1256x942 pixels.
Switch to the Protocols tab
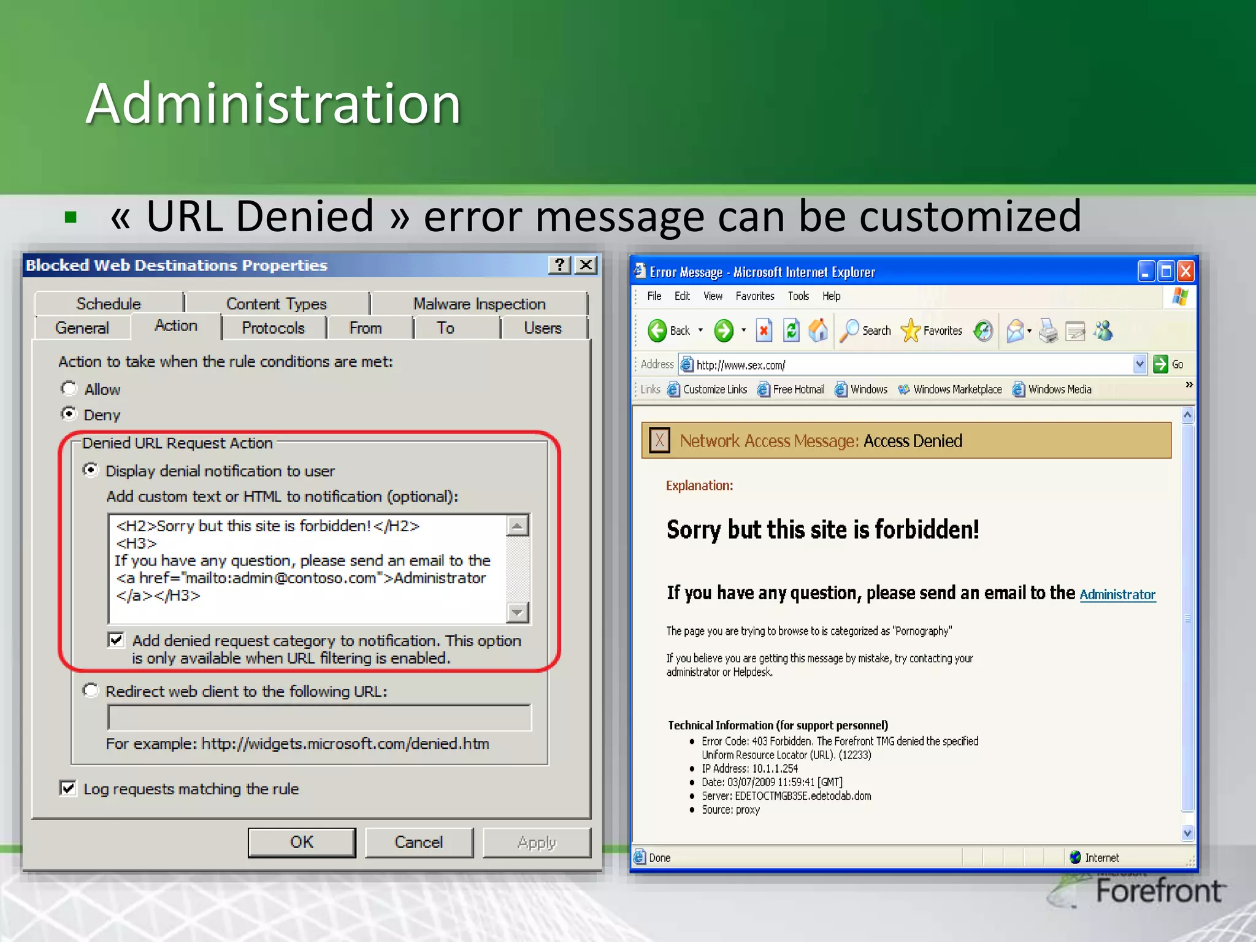pyautogui.click(x=274, y=328)
